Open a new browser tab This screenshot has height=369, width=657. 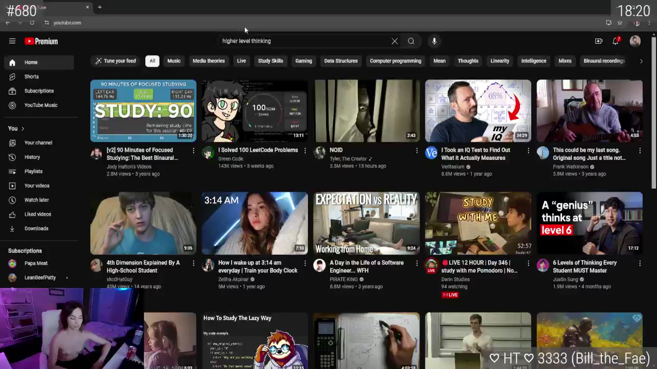point(100,7)
